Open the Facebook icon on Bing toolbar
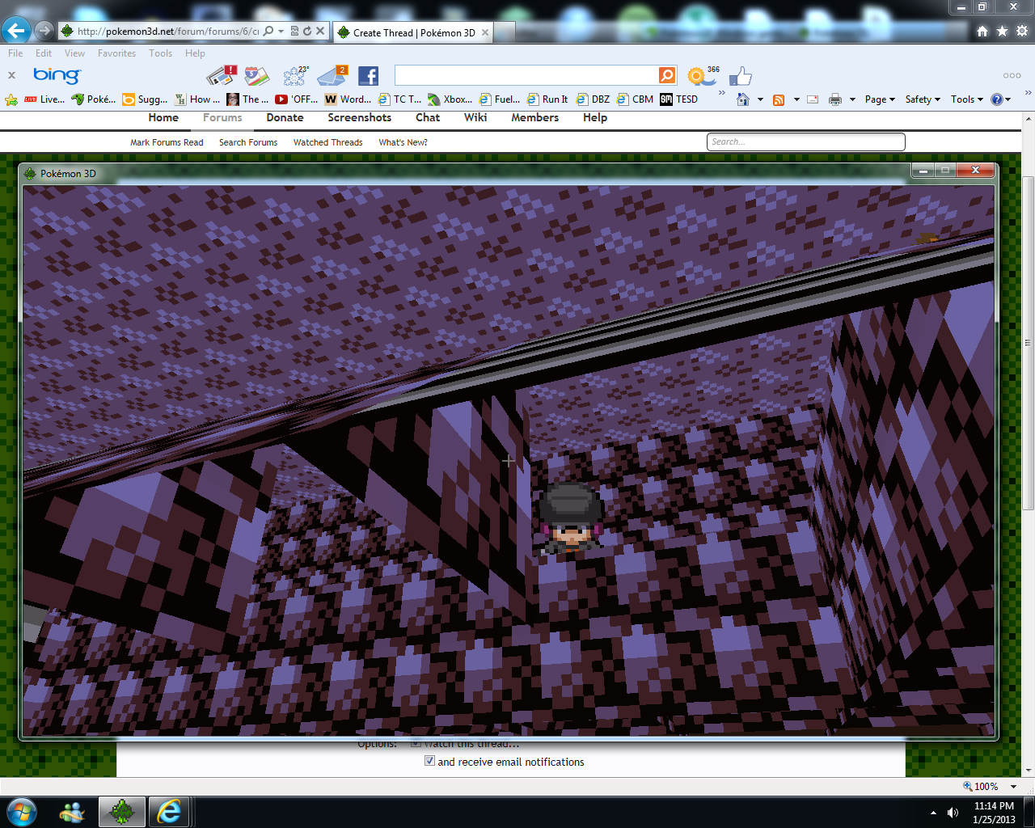Image resolution: width=1035 pixels, height=828 pixels. [x=368, y=76]
